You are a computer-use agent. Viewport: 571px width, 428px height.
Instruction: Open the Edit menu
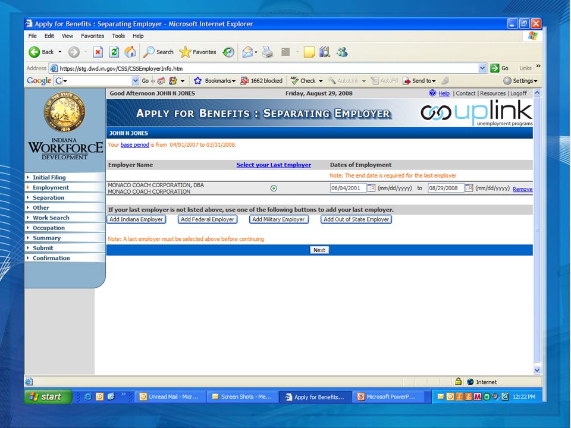[49, 36]
